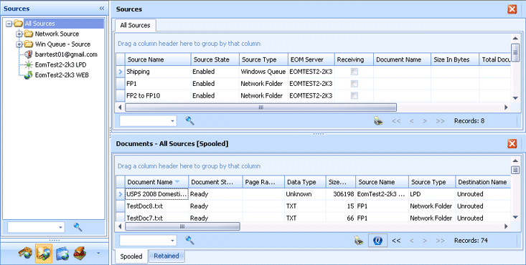Click the Sources grid horizontal scrollbar thumb

point(260,107)
